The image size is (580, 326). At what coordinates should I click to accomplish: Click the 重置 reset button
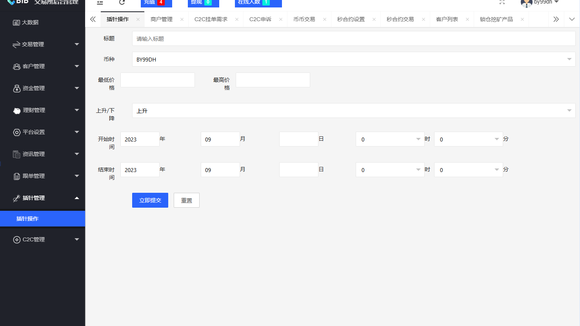click(x=186, y=200)
